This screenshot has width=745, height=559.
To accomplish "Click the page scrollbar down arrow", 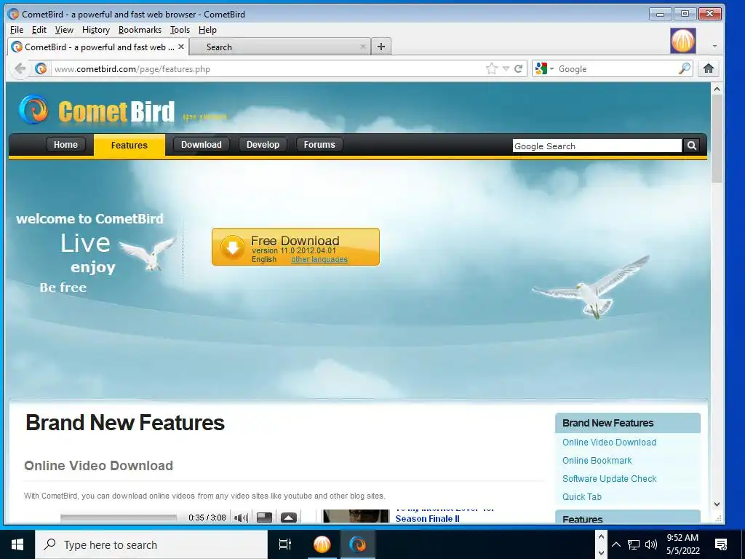I will pyautogui.click(x=717, y=504).
